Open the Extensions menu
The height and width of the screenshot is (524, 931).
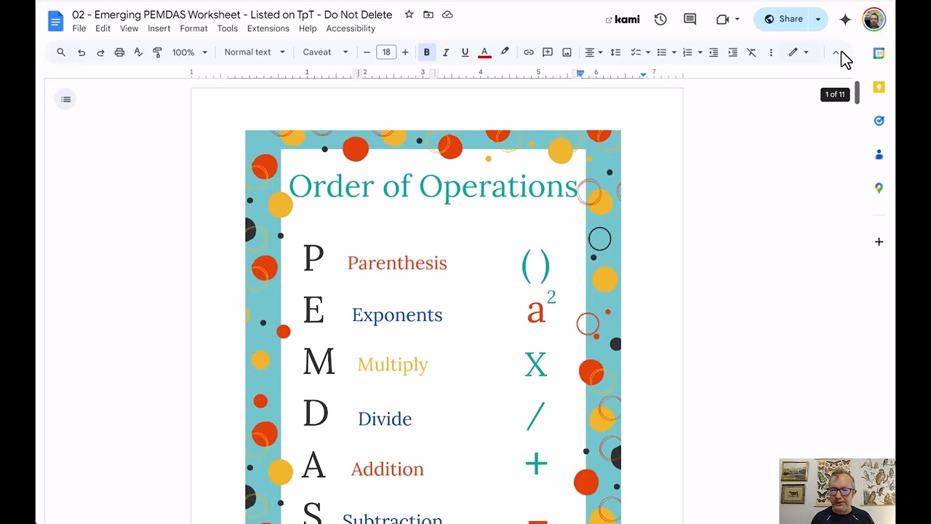click(268, 28)
